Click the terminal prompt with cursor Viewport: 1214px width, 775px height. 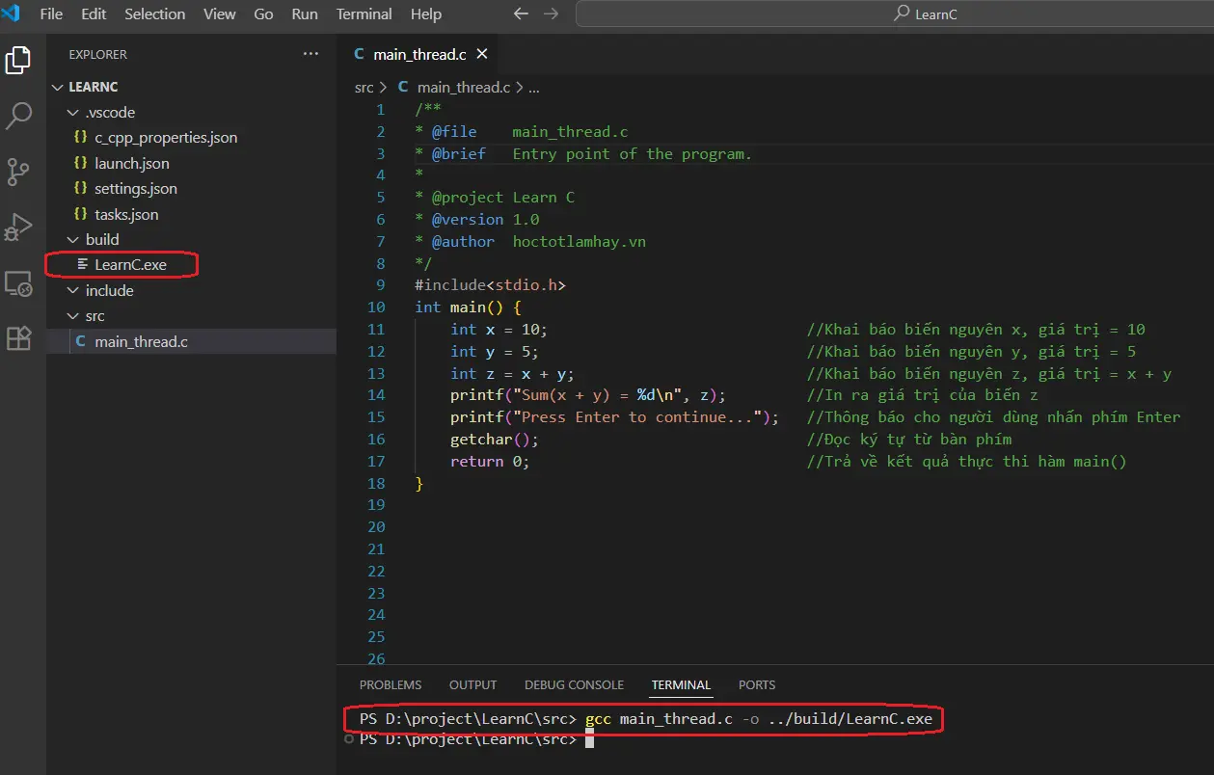coord(475,739)
